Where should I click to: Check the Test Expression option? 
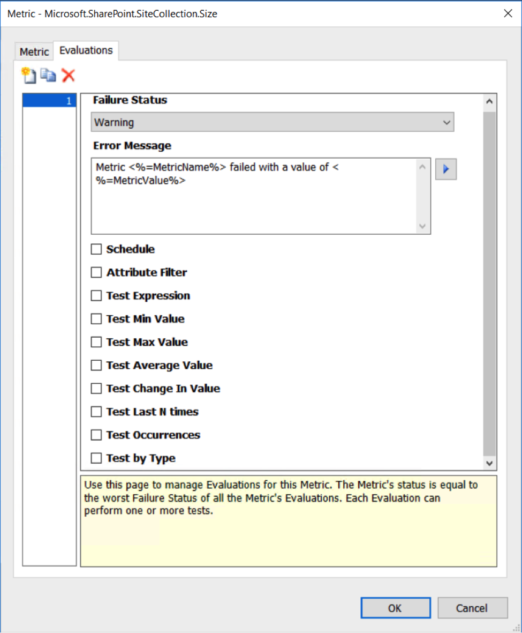[x=96, y=295]
